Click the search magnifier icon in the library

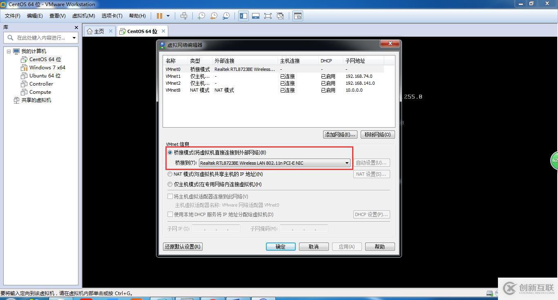pos(10,37)
